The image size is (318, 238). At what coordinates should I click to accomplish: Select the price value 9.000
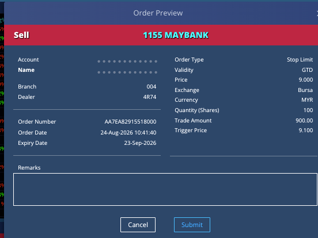[x=306, y=79]
